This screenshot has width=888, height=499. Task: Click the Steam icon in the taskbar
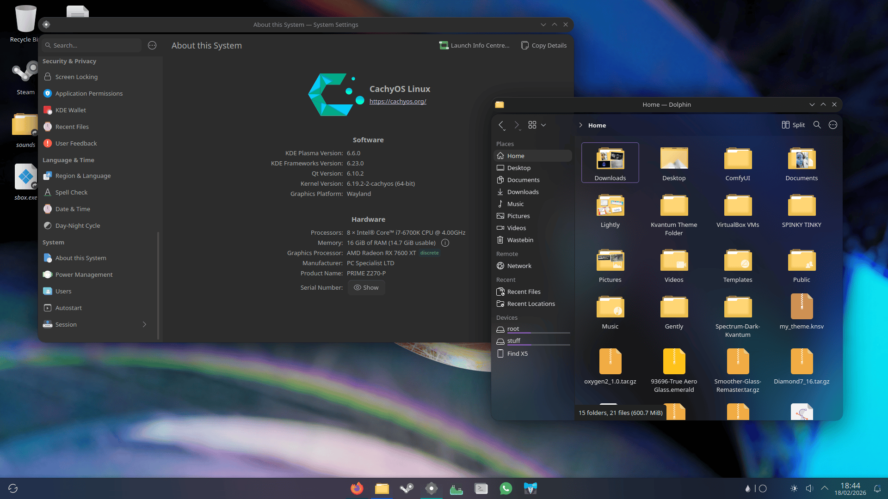(x=407, y=488)
